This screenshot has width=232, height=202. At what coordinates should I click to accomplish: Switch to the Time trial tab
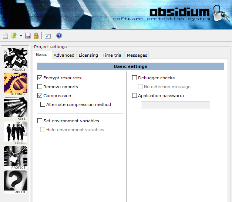click(x=112, y=55)
